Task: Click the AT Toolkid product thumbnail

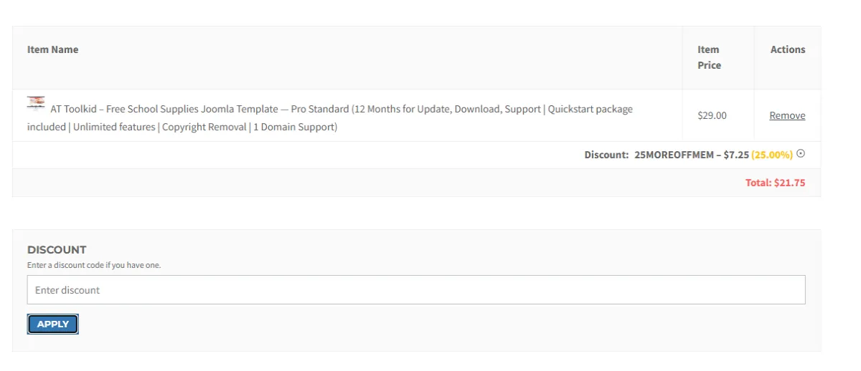Action: [36, 103]
